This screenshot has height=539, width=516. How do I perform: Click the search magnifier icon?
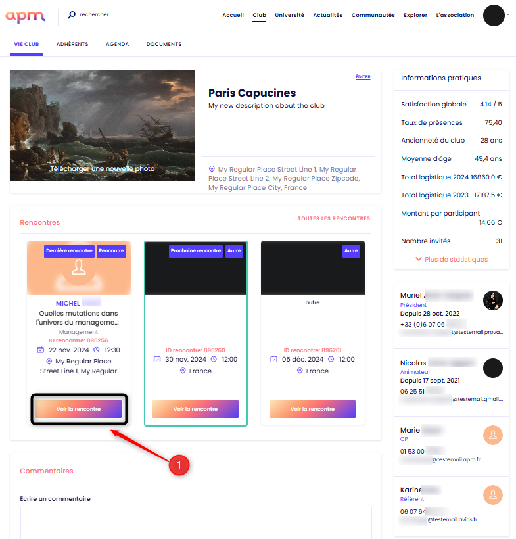(x=71, y=14)
